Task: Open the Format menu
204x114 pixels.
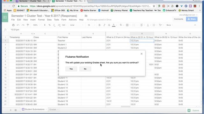Action: tap(41, 20)
